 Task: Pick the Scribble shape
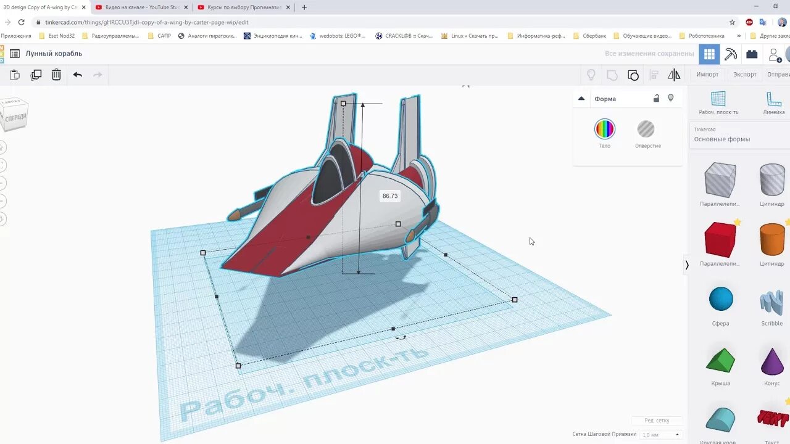772,302
